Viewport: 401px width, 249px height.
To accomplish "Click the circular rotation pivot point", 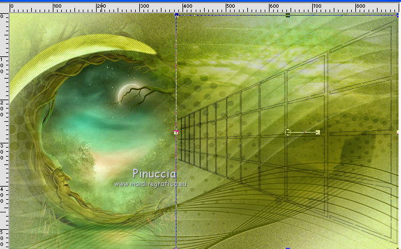I will 288,132.
